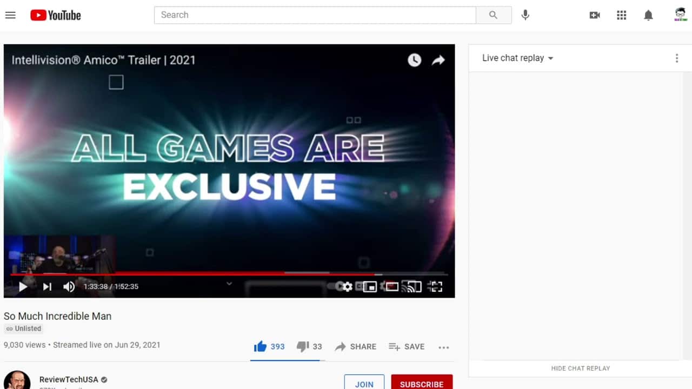Play the paused video
This screenshot has width=692, height=389.
point(23,287)
